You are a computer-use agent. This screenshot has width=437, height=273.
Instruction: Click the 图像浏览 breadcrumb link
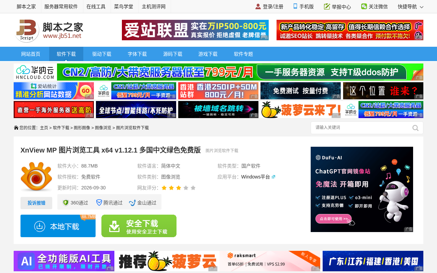(103, 128)
